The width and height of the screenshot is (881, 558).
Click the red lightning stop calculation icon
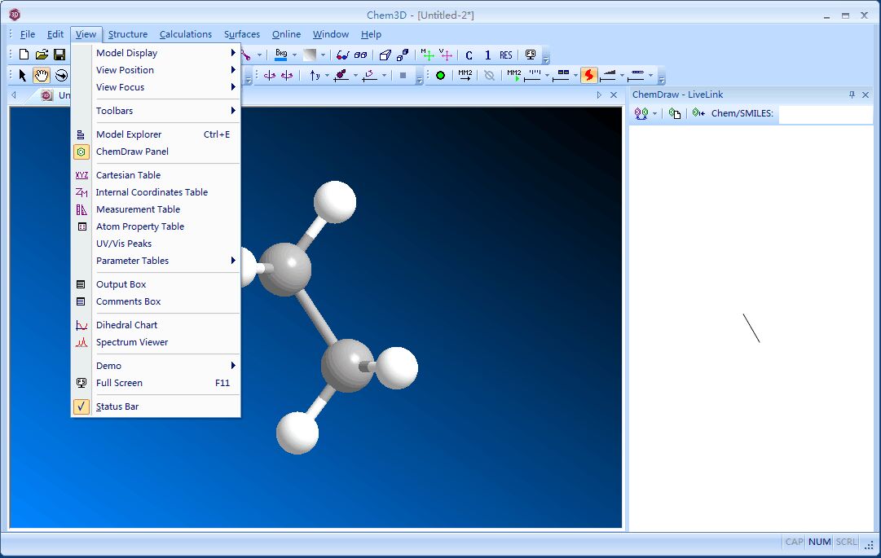(x=589, y=75)
